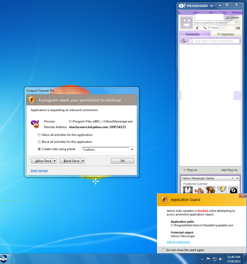Click the mobile phone icon in Messenger

[x=197, y=28]
